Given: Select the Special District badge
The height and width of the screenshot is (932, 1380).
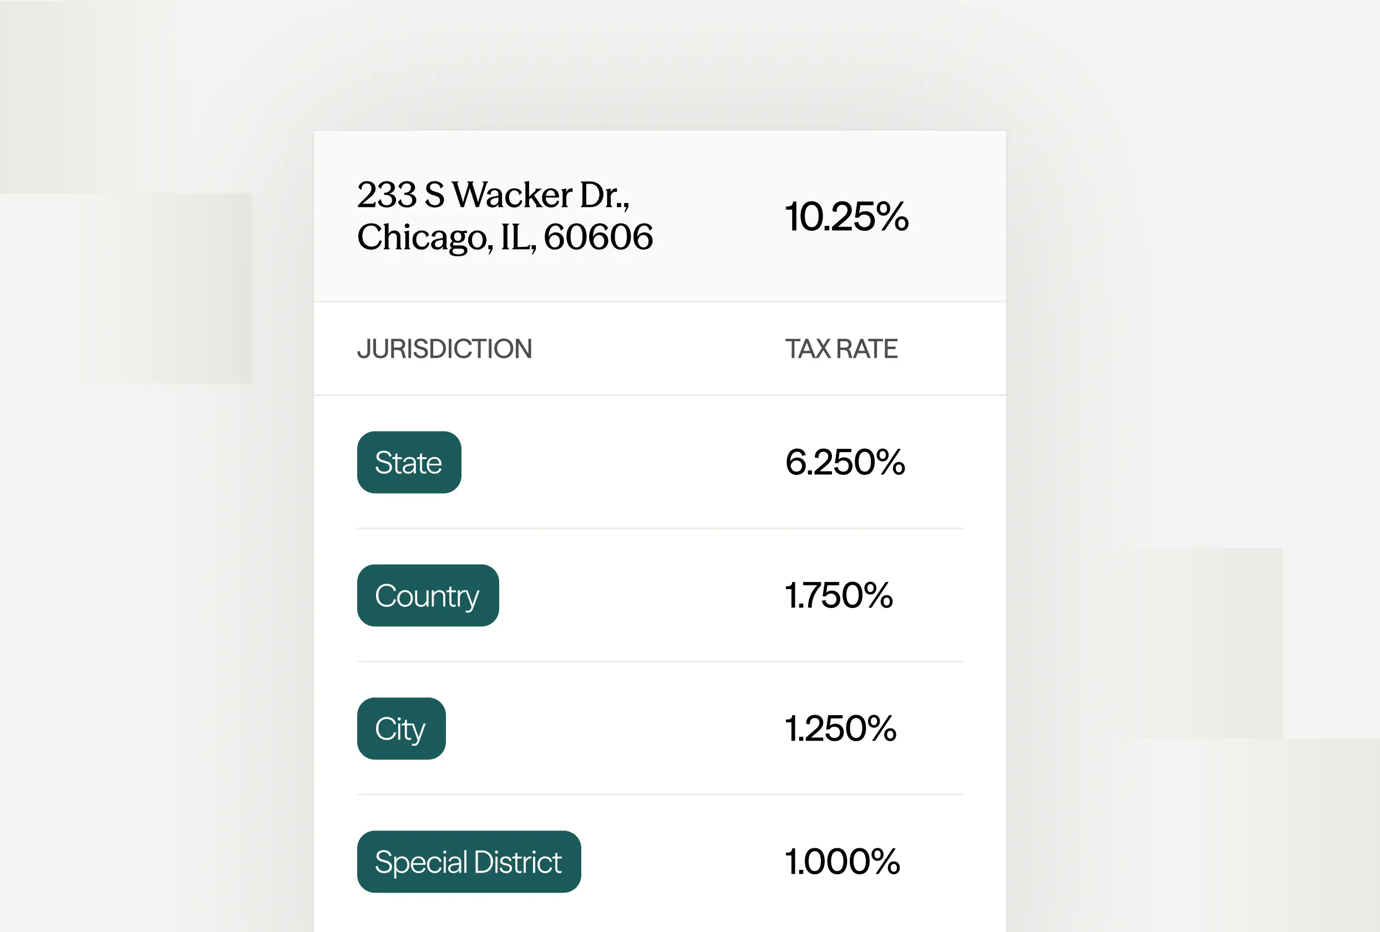Looking at the screenshot, I should click(x=469, y=862).
